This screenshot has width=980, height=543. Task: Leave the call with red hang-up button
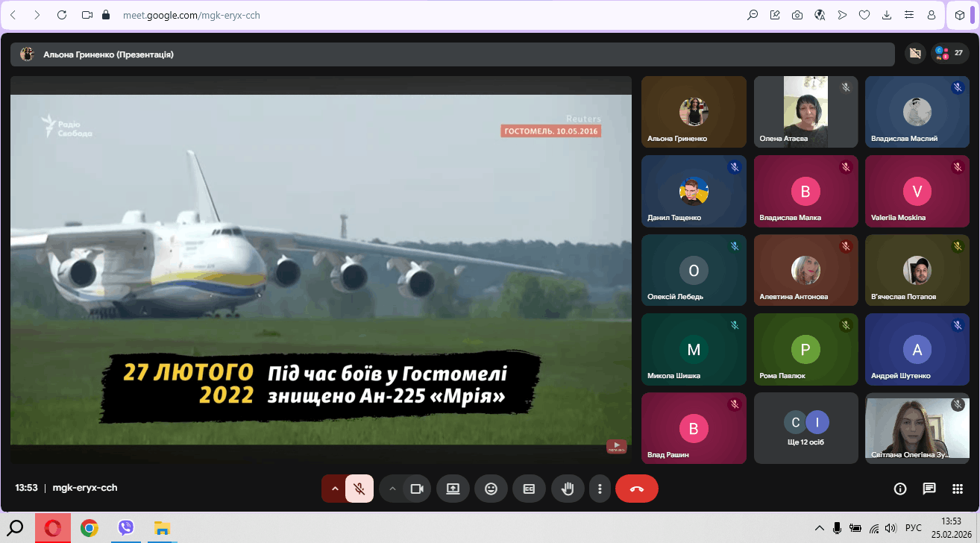(637, 489)
